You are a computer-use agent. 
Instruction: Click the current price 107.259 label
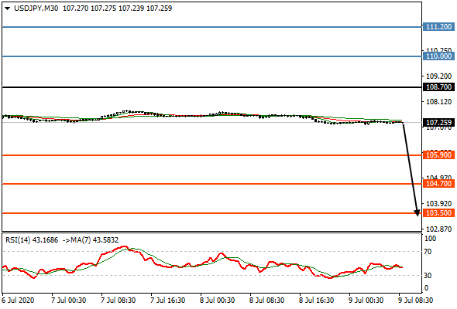[x=438, y=122]
